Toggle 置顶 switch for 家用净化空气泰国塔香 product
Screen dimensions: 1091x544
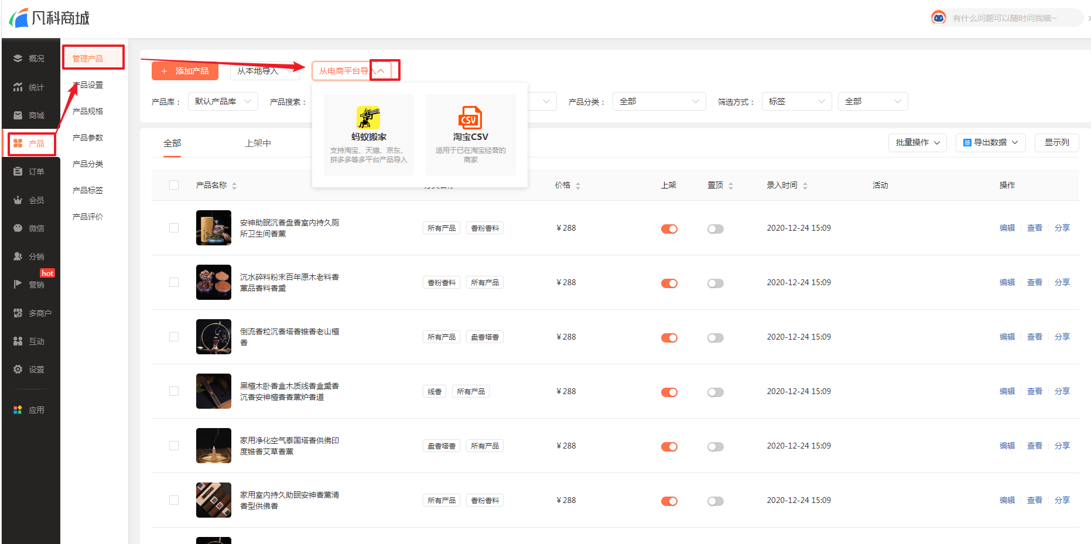tap(716, 447)
